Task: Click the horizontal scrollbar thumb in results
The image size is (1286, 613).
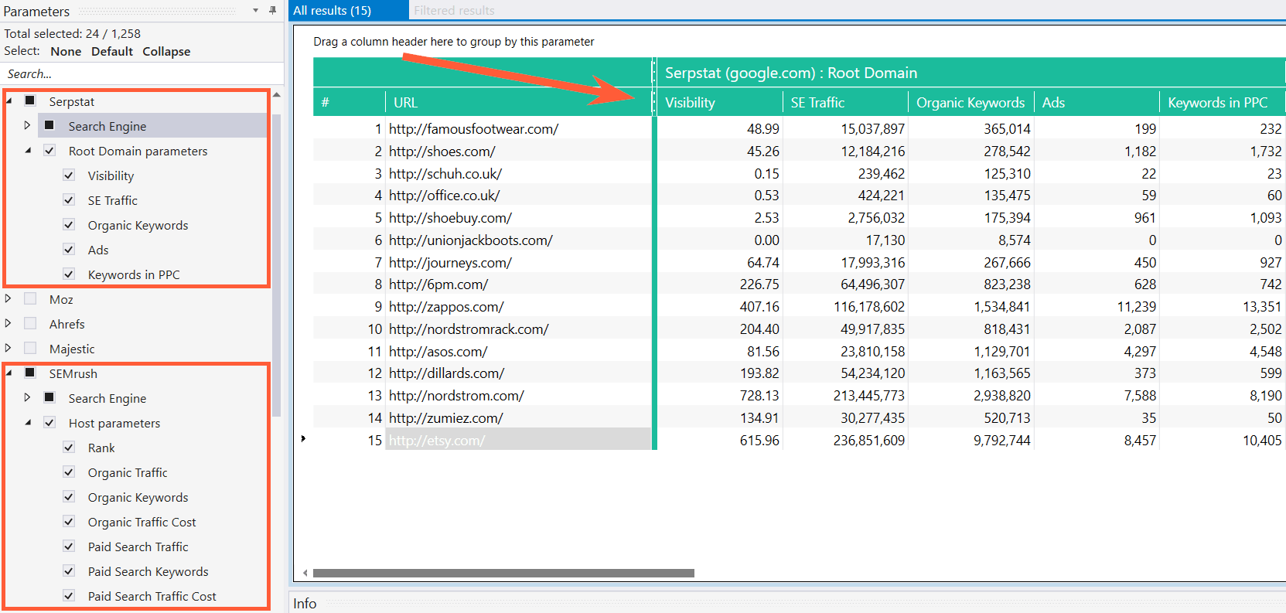Action: [x=503, y=573]
